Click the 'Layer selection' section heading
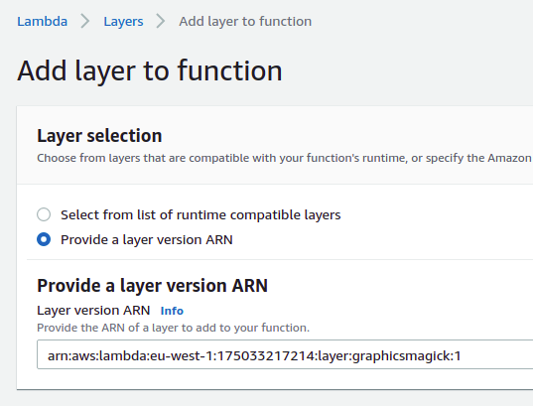Viewport: 533px width, 406px height. (99, 136)
